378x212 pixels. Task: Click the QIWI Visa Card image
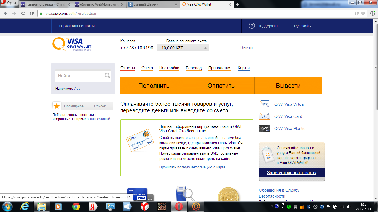click(x=140, y=140)
